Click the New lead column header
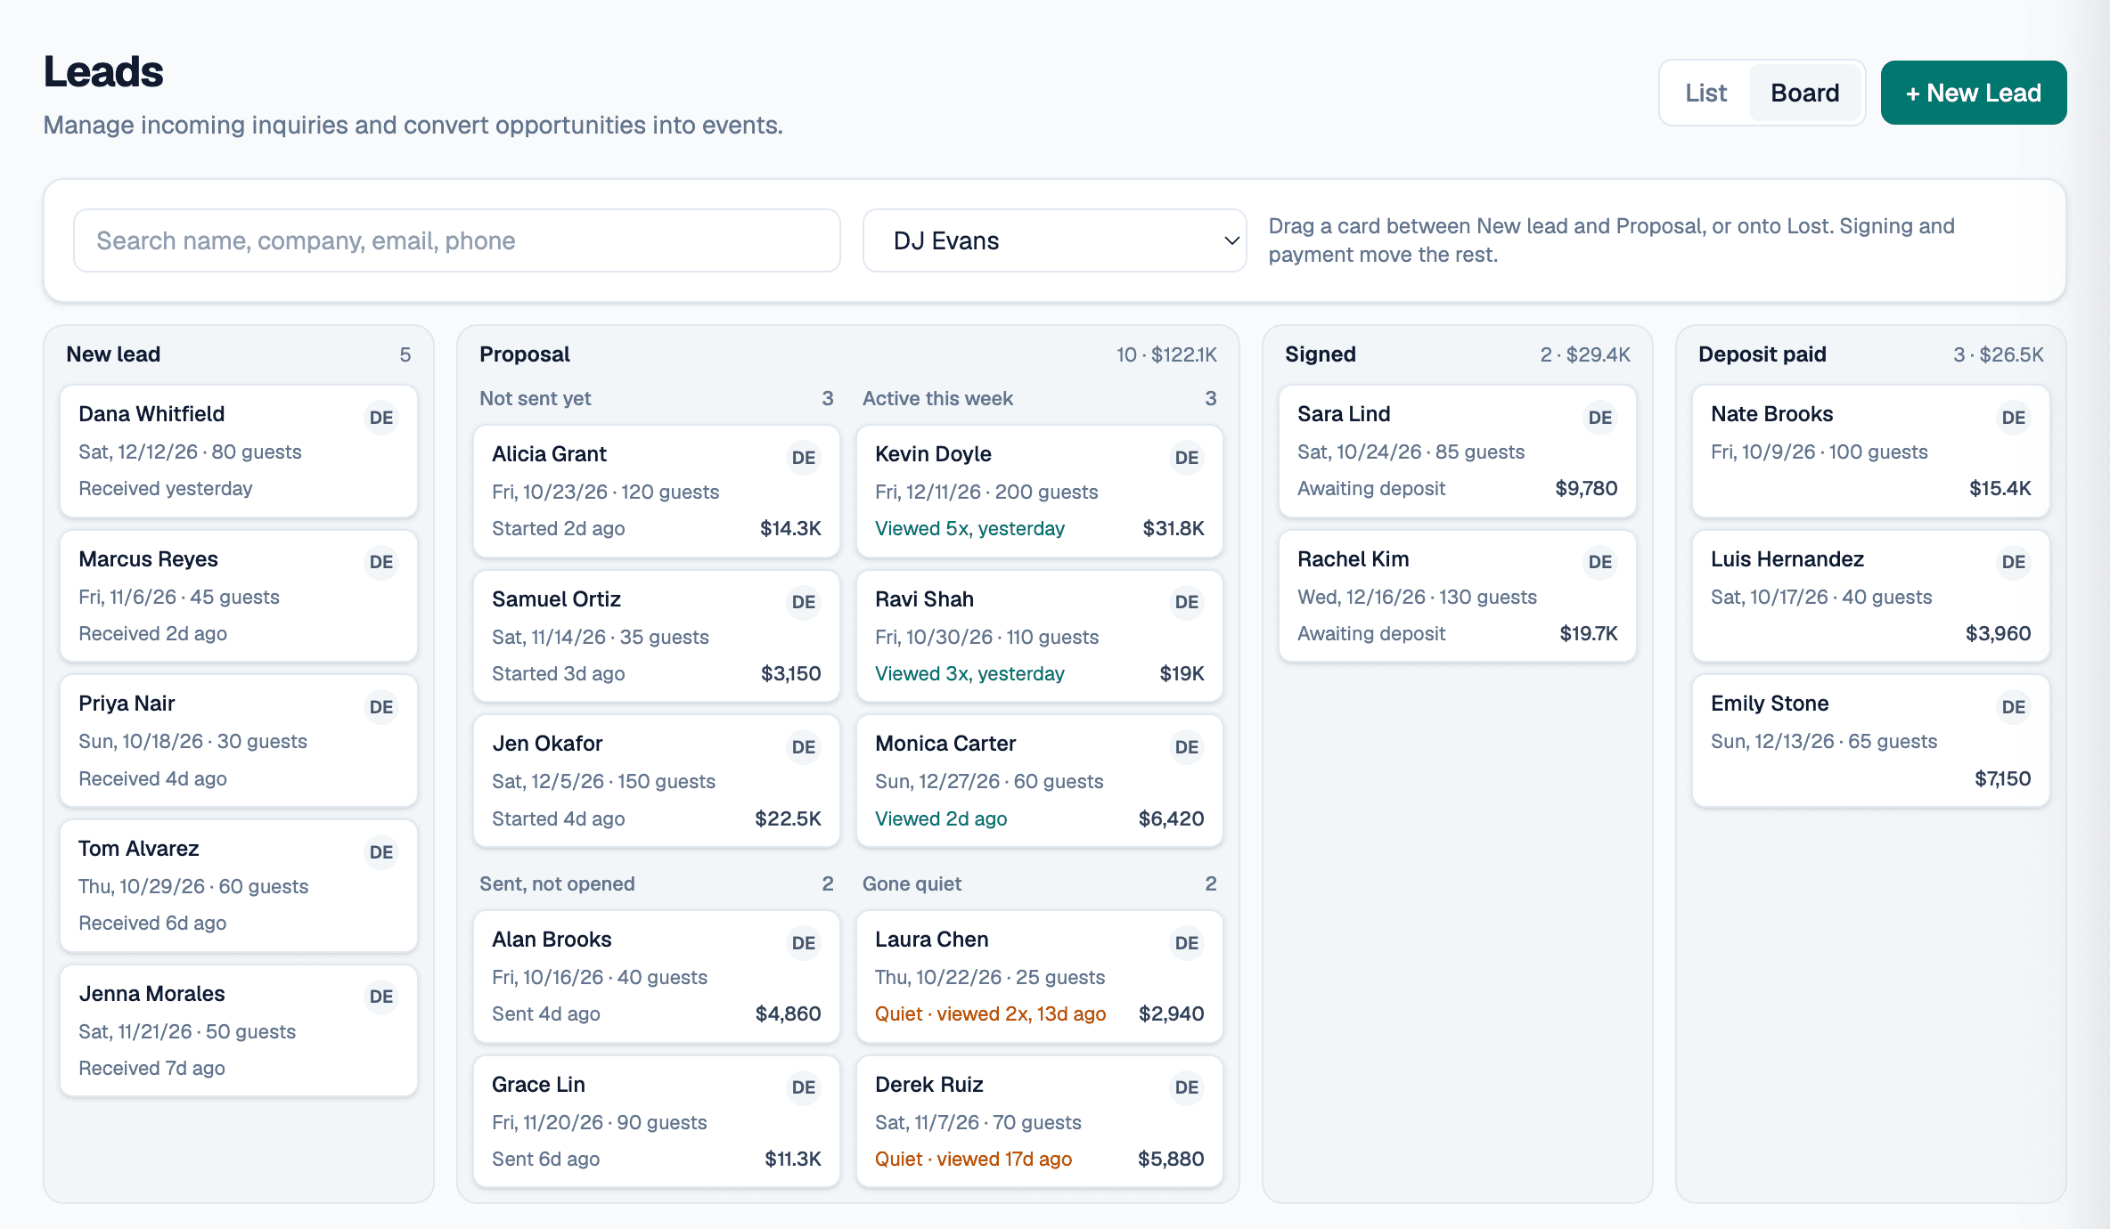The height and width of the screenshot is (1229, 2110). point(113,354)
